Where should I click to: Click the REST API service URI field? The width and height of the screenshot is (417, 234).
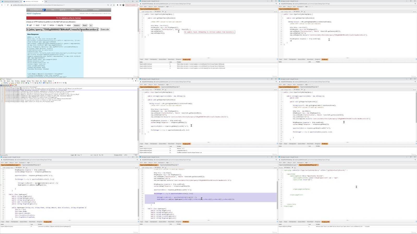62,29
